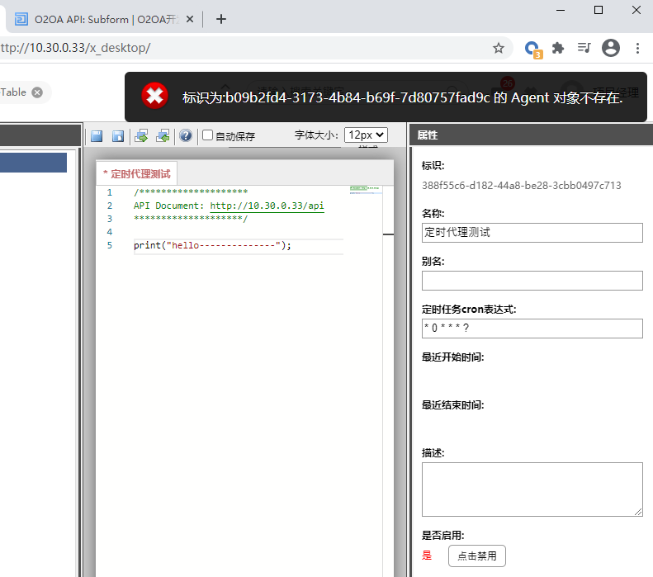Click the cron expression input field
Viewport: 653px width, 577px height.
click(x=532, y=329)
